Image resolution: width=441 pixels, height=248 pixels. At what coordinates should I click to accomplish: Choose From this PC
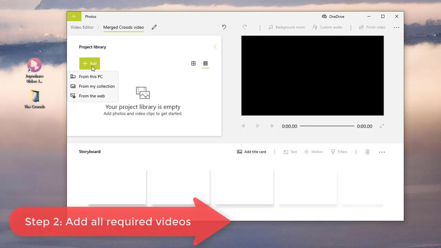tap(93, 77)
